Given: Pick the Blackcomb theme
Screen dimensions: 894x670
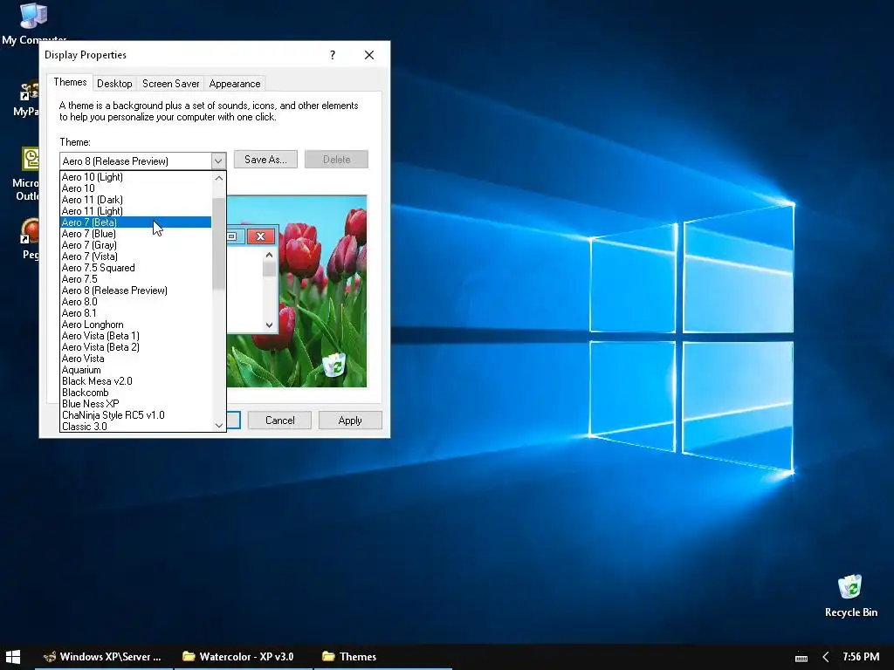Looking at the screenshot, I should 135,393.
